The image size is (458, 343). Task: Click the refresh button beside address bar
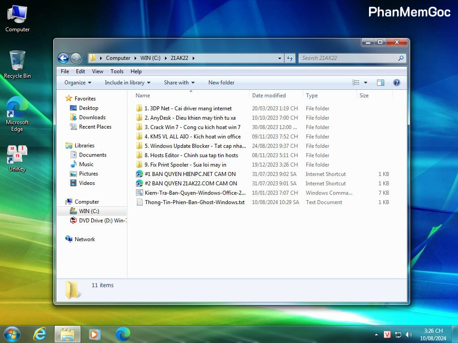290,58
